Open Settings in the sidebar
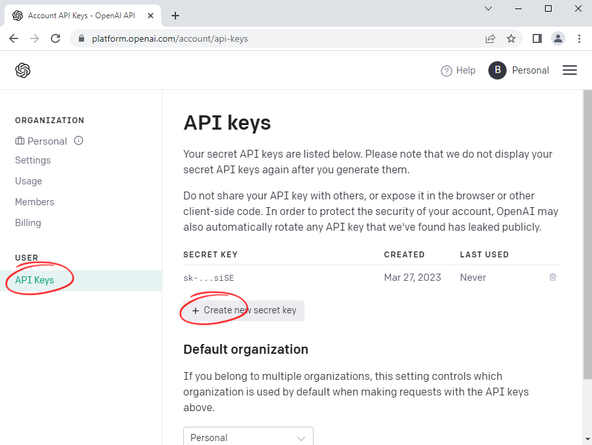The width and height of the screenshot is (592, 445). [33, 160]
